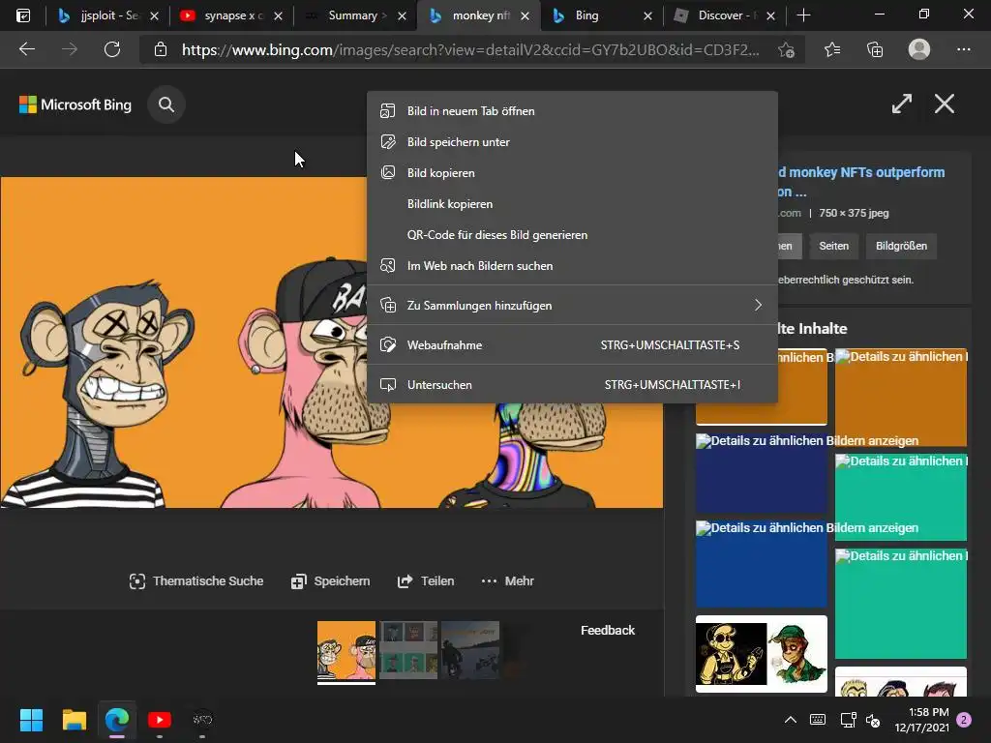Screen dimensions: 991x743
Task: Open the Favorites list
Action: point(832,49)
